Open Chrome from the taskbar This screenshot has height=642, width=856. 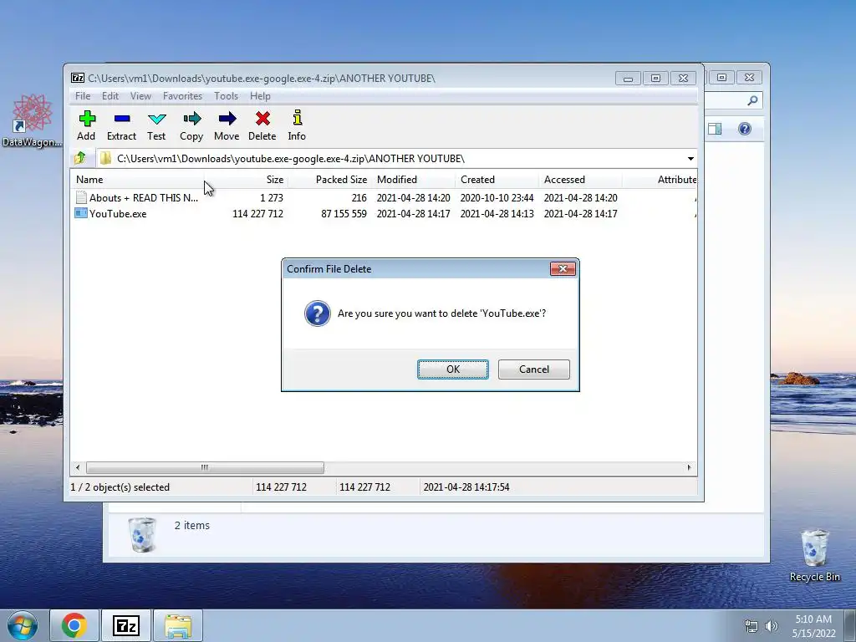tap(74, 625)
